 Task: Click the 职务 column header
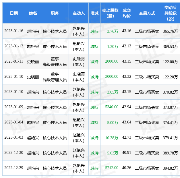coord(55,13)
